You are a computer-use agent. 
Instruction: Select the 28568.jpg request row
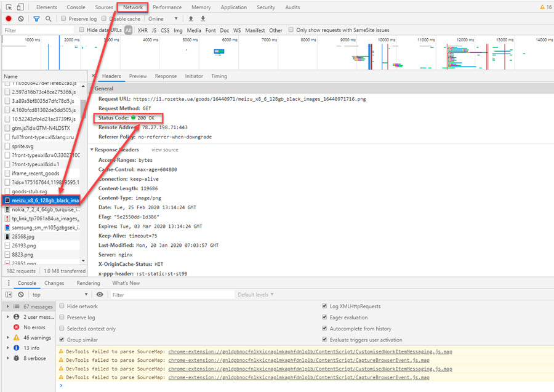click(42, 236)
